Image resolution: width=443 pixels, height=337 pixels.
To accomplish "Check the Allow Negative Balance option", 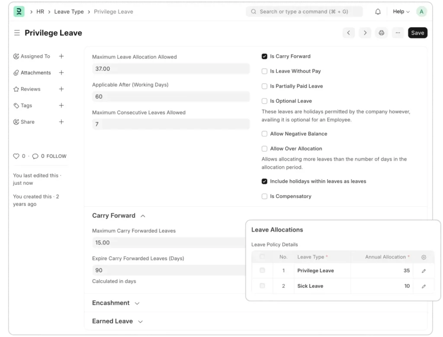I will pos(264,134).
